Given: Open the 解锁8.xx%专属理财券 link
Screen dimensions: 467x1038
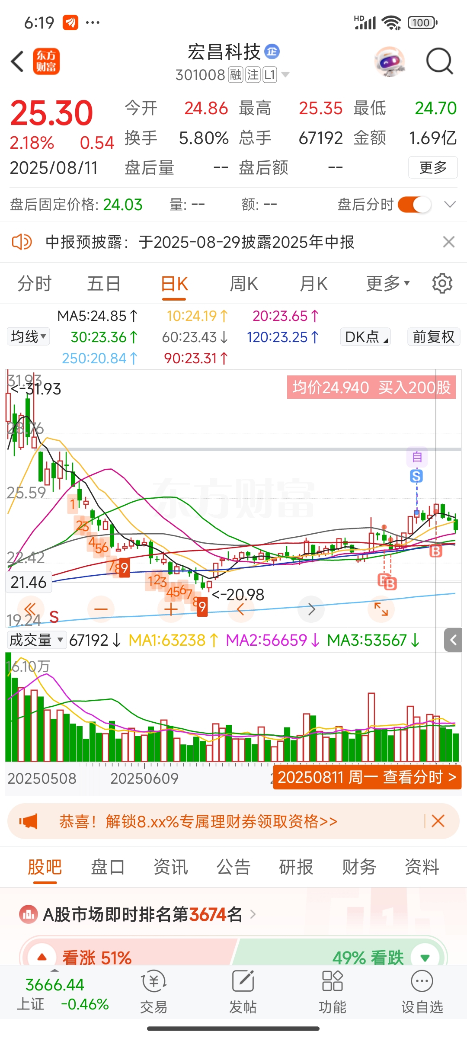Looking at the screenshot, I should point(198,821).
